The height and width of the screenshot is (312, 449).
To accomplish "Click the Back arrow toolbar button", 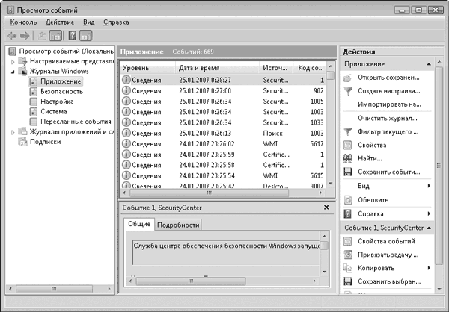I will (x=11, y=35).
